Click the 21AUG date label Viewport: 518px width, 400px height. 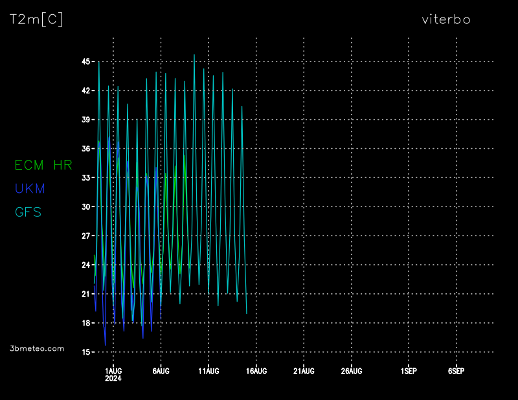304,371
